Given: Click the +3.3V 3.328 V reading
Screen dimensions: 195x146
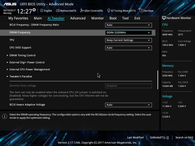Looking at the screenshot, I should pyautogui.click(x=166, y=117).
